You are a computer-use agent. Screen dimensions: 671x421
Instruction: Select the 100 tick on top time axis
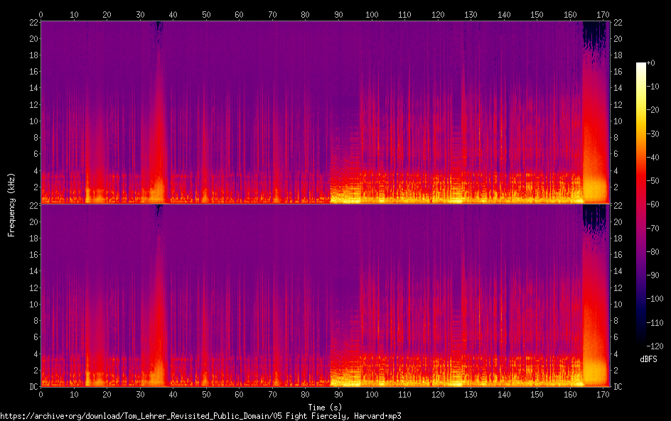[371, 14]
